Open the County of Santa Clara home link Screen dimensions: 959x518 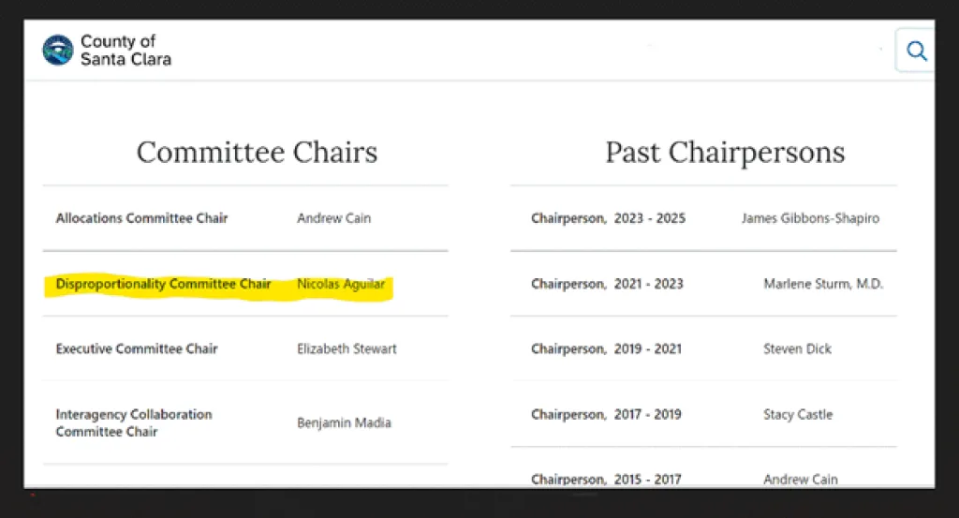coord(125,51)
